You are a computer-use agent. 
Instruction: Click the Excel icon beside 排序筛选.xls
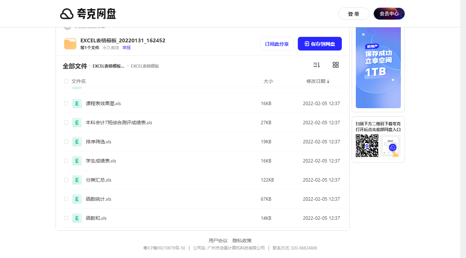77,142
